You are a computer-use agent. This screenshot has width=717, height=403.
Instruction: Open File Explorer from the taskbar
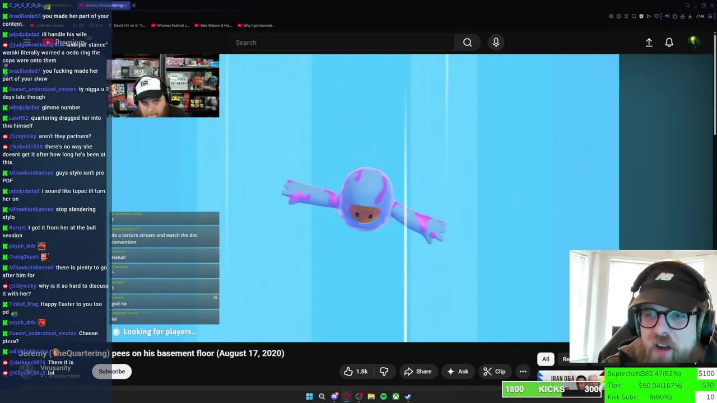tap(371, 396)
